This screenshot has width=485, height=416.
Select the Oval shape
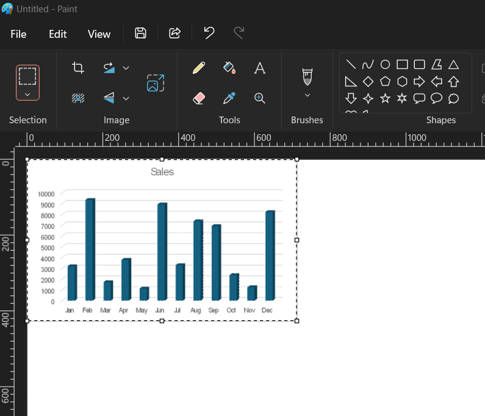[385, 64]
